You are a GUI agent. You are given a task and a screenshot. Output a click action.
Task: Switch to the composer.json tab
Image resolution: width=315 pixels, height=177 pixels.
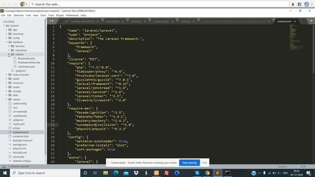click(284, 21)
